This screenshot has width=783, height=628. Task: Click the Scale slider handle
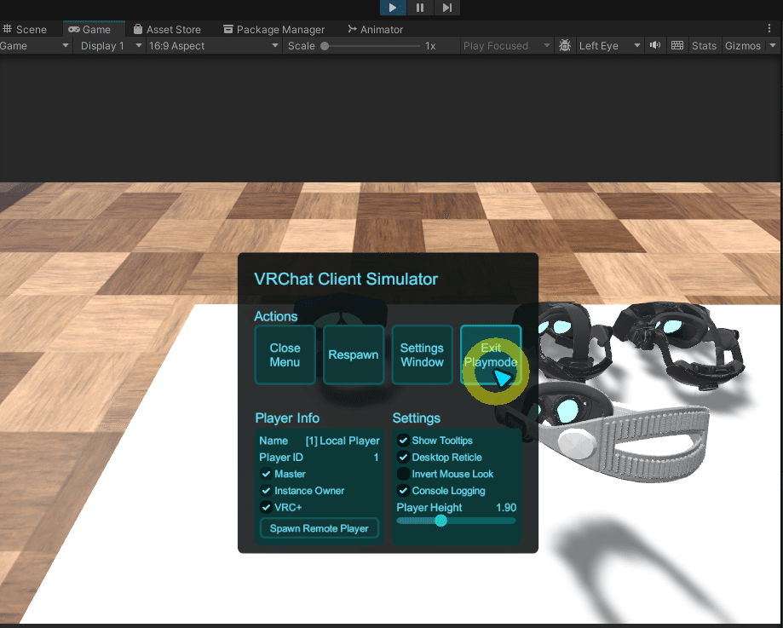coord(325,47)
